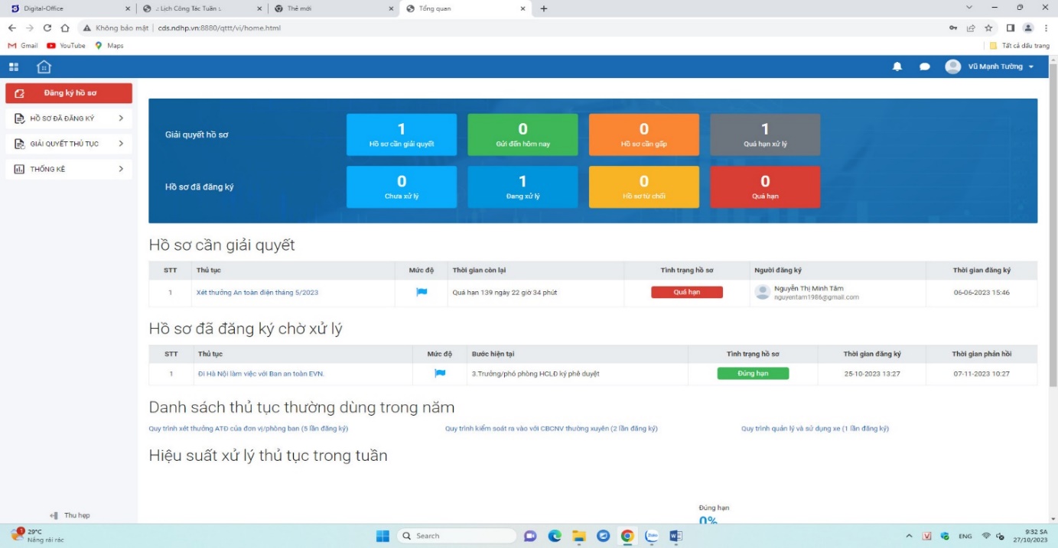This screenshot has height=548, width=1058.
Task: Open Hồ sơ từ chối yellow tile
Action: click(x=644, y=186)
